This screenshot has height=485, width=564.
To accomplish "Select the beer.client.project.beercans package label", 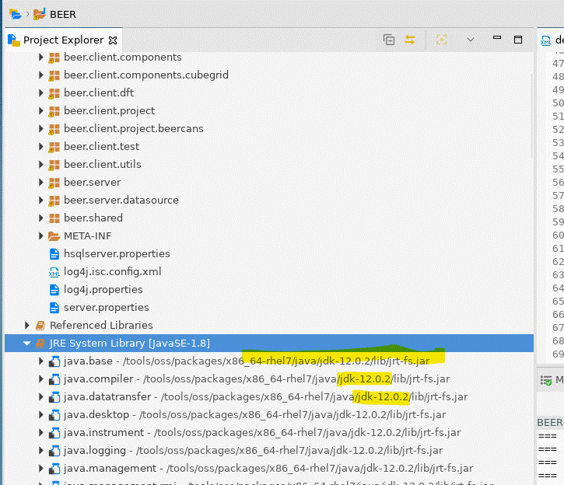I will pos(134,128).
